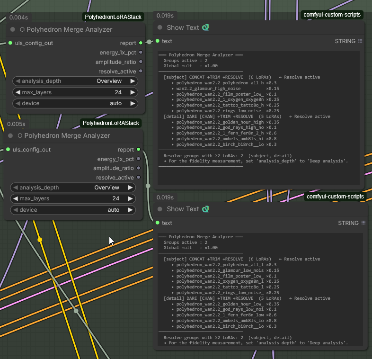Click the 0.005s execution time label

[16, 124]
